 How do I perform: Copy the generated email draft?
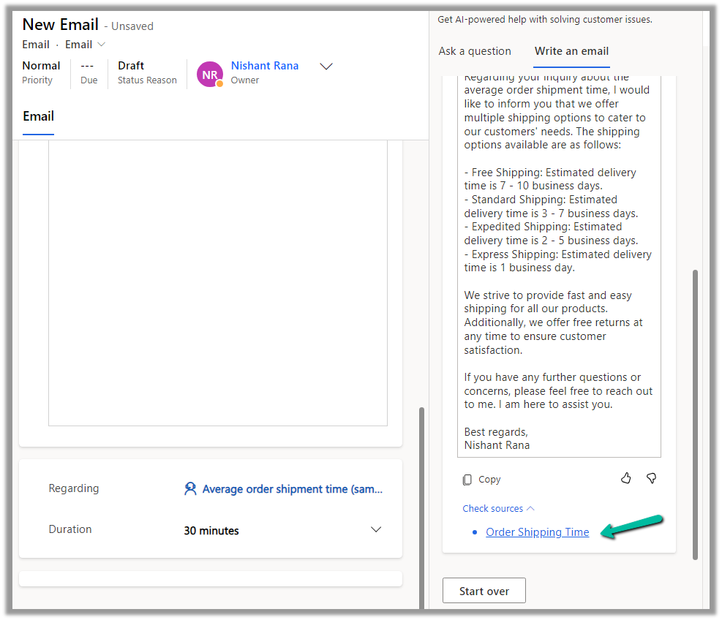481,480
